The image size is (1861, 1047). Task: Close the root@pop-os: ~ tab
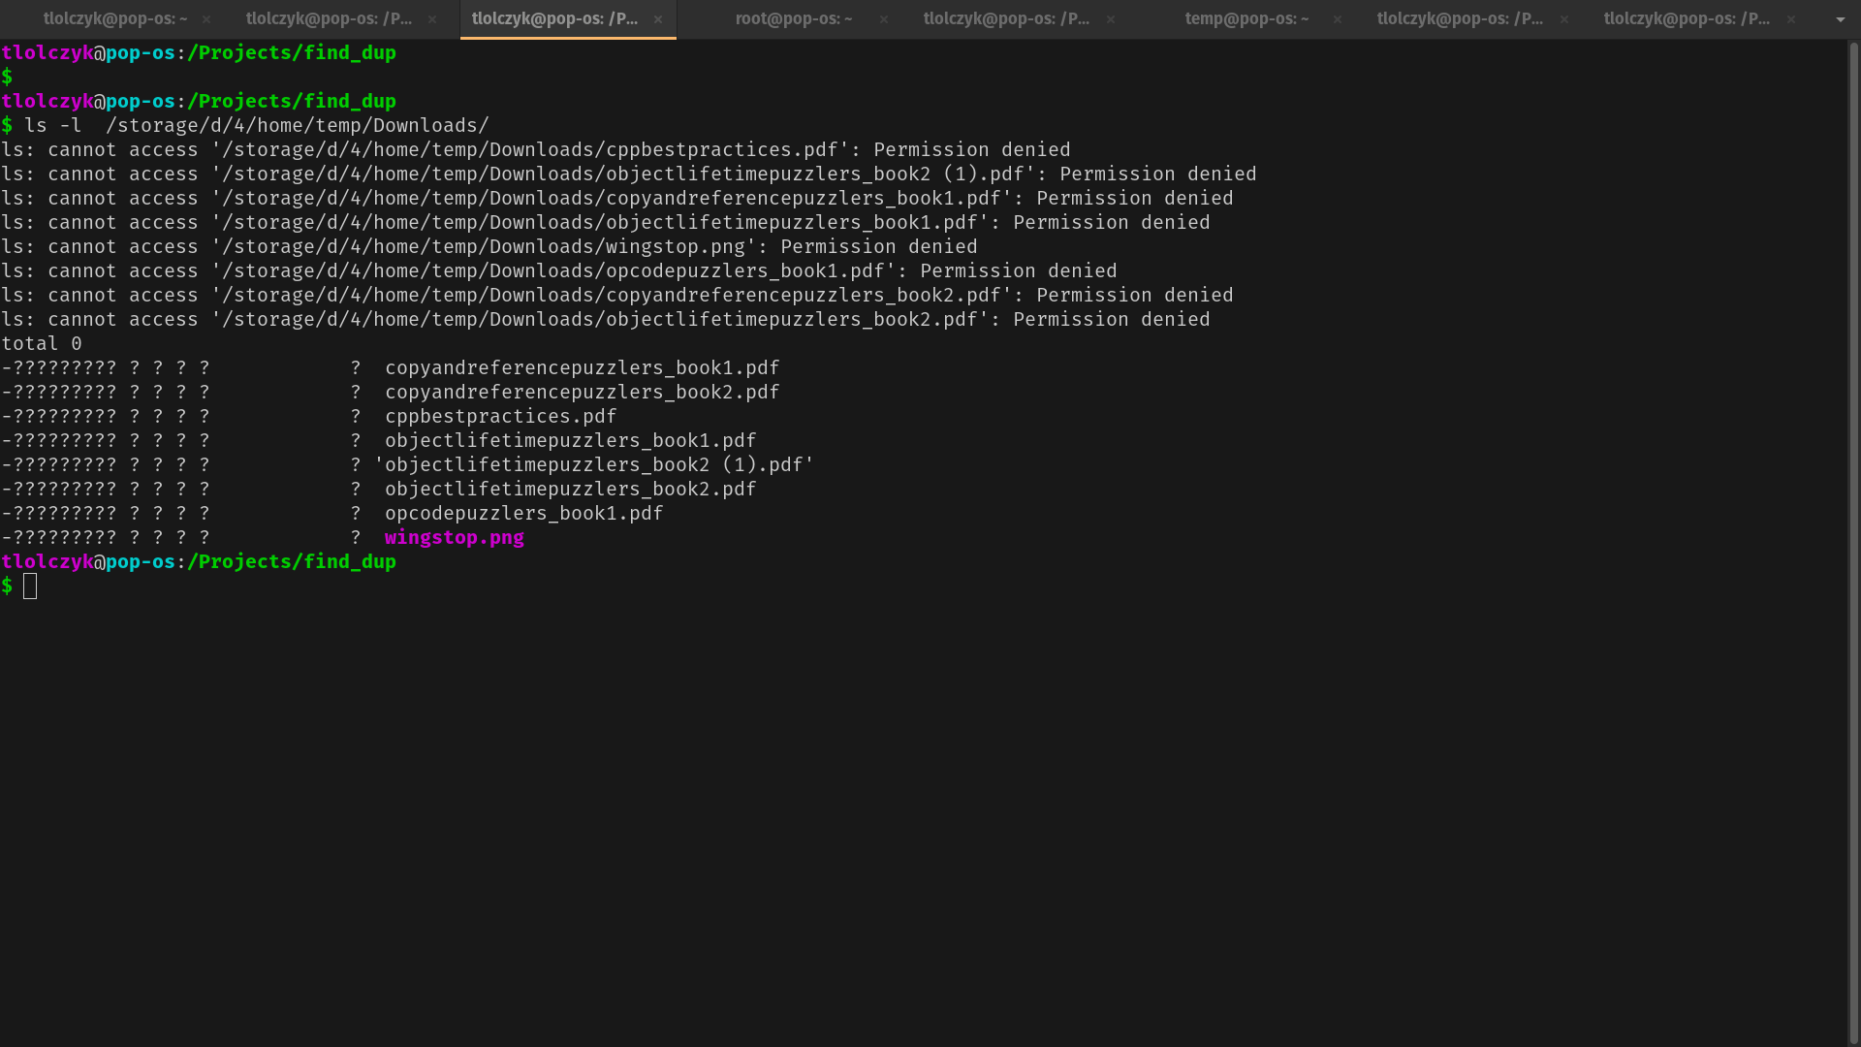pos(884,19)
